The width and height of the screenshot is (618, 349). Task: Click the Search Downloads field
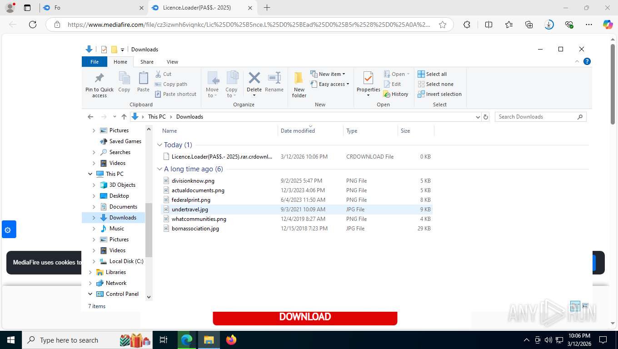tap(540, 117)
